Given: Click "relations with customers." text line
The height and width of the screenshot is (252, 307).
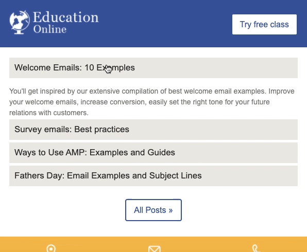Looking at the screenshot, I should click(x=49, y=113).
